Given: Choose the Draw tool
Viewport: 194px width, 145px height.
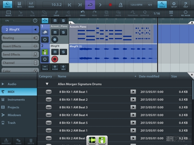Looking at the screenshot, I should coord(56,13).
